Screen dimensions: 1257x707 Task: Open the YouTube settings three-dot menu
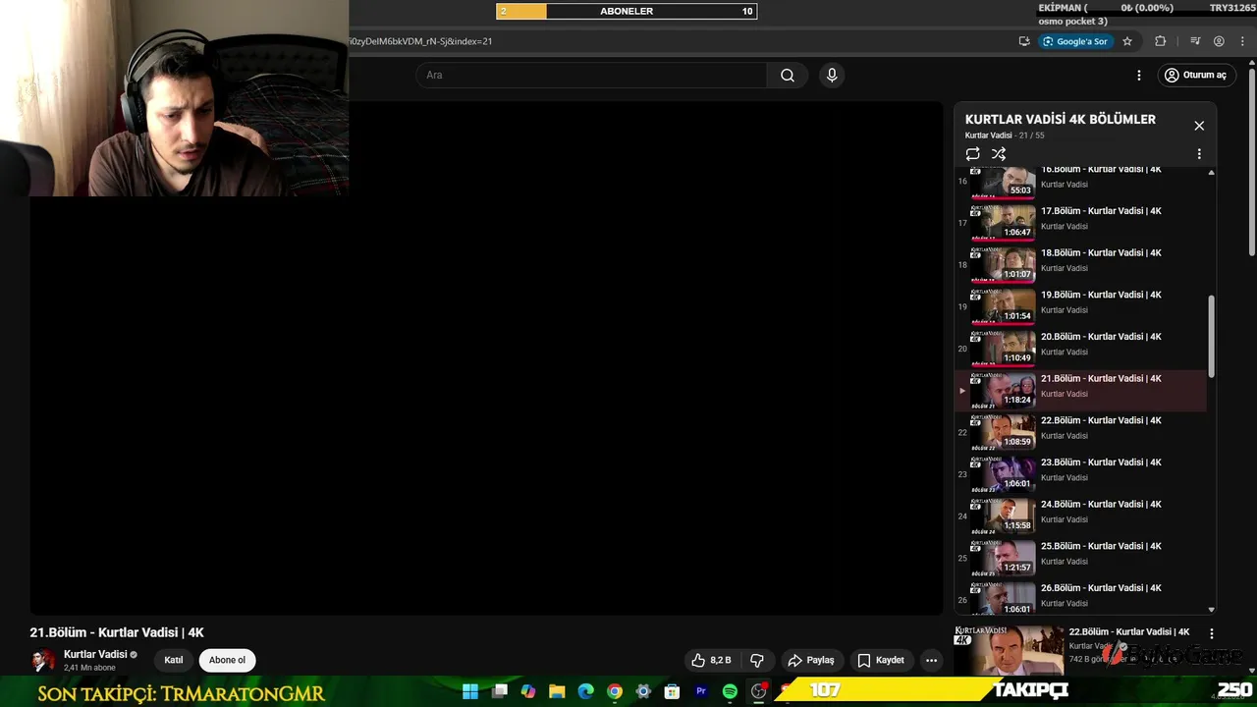point(1139,76)
